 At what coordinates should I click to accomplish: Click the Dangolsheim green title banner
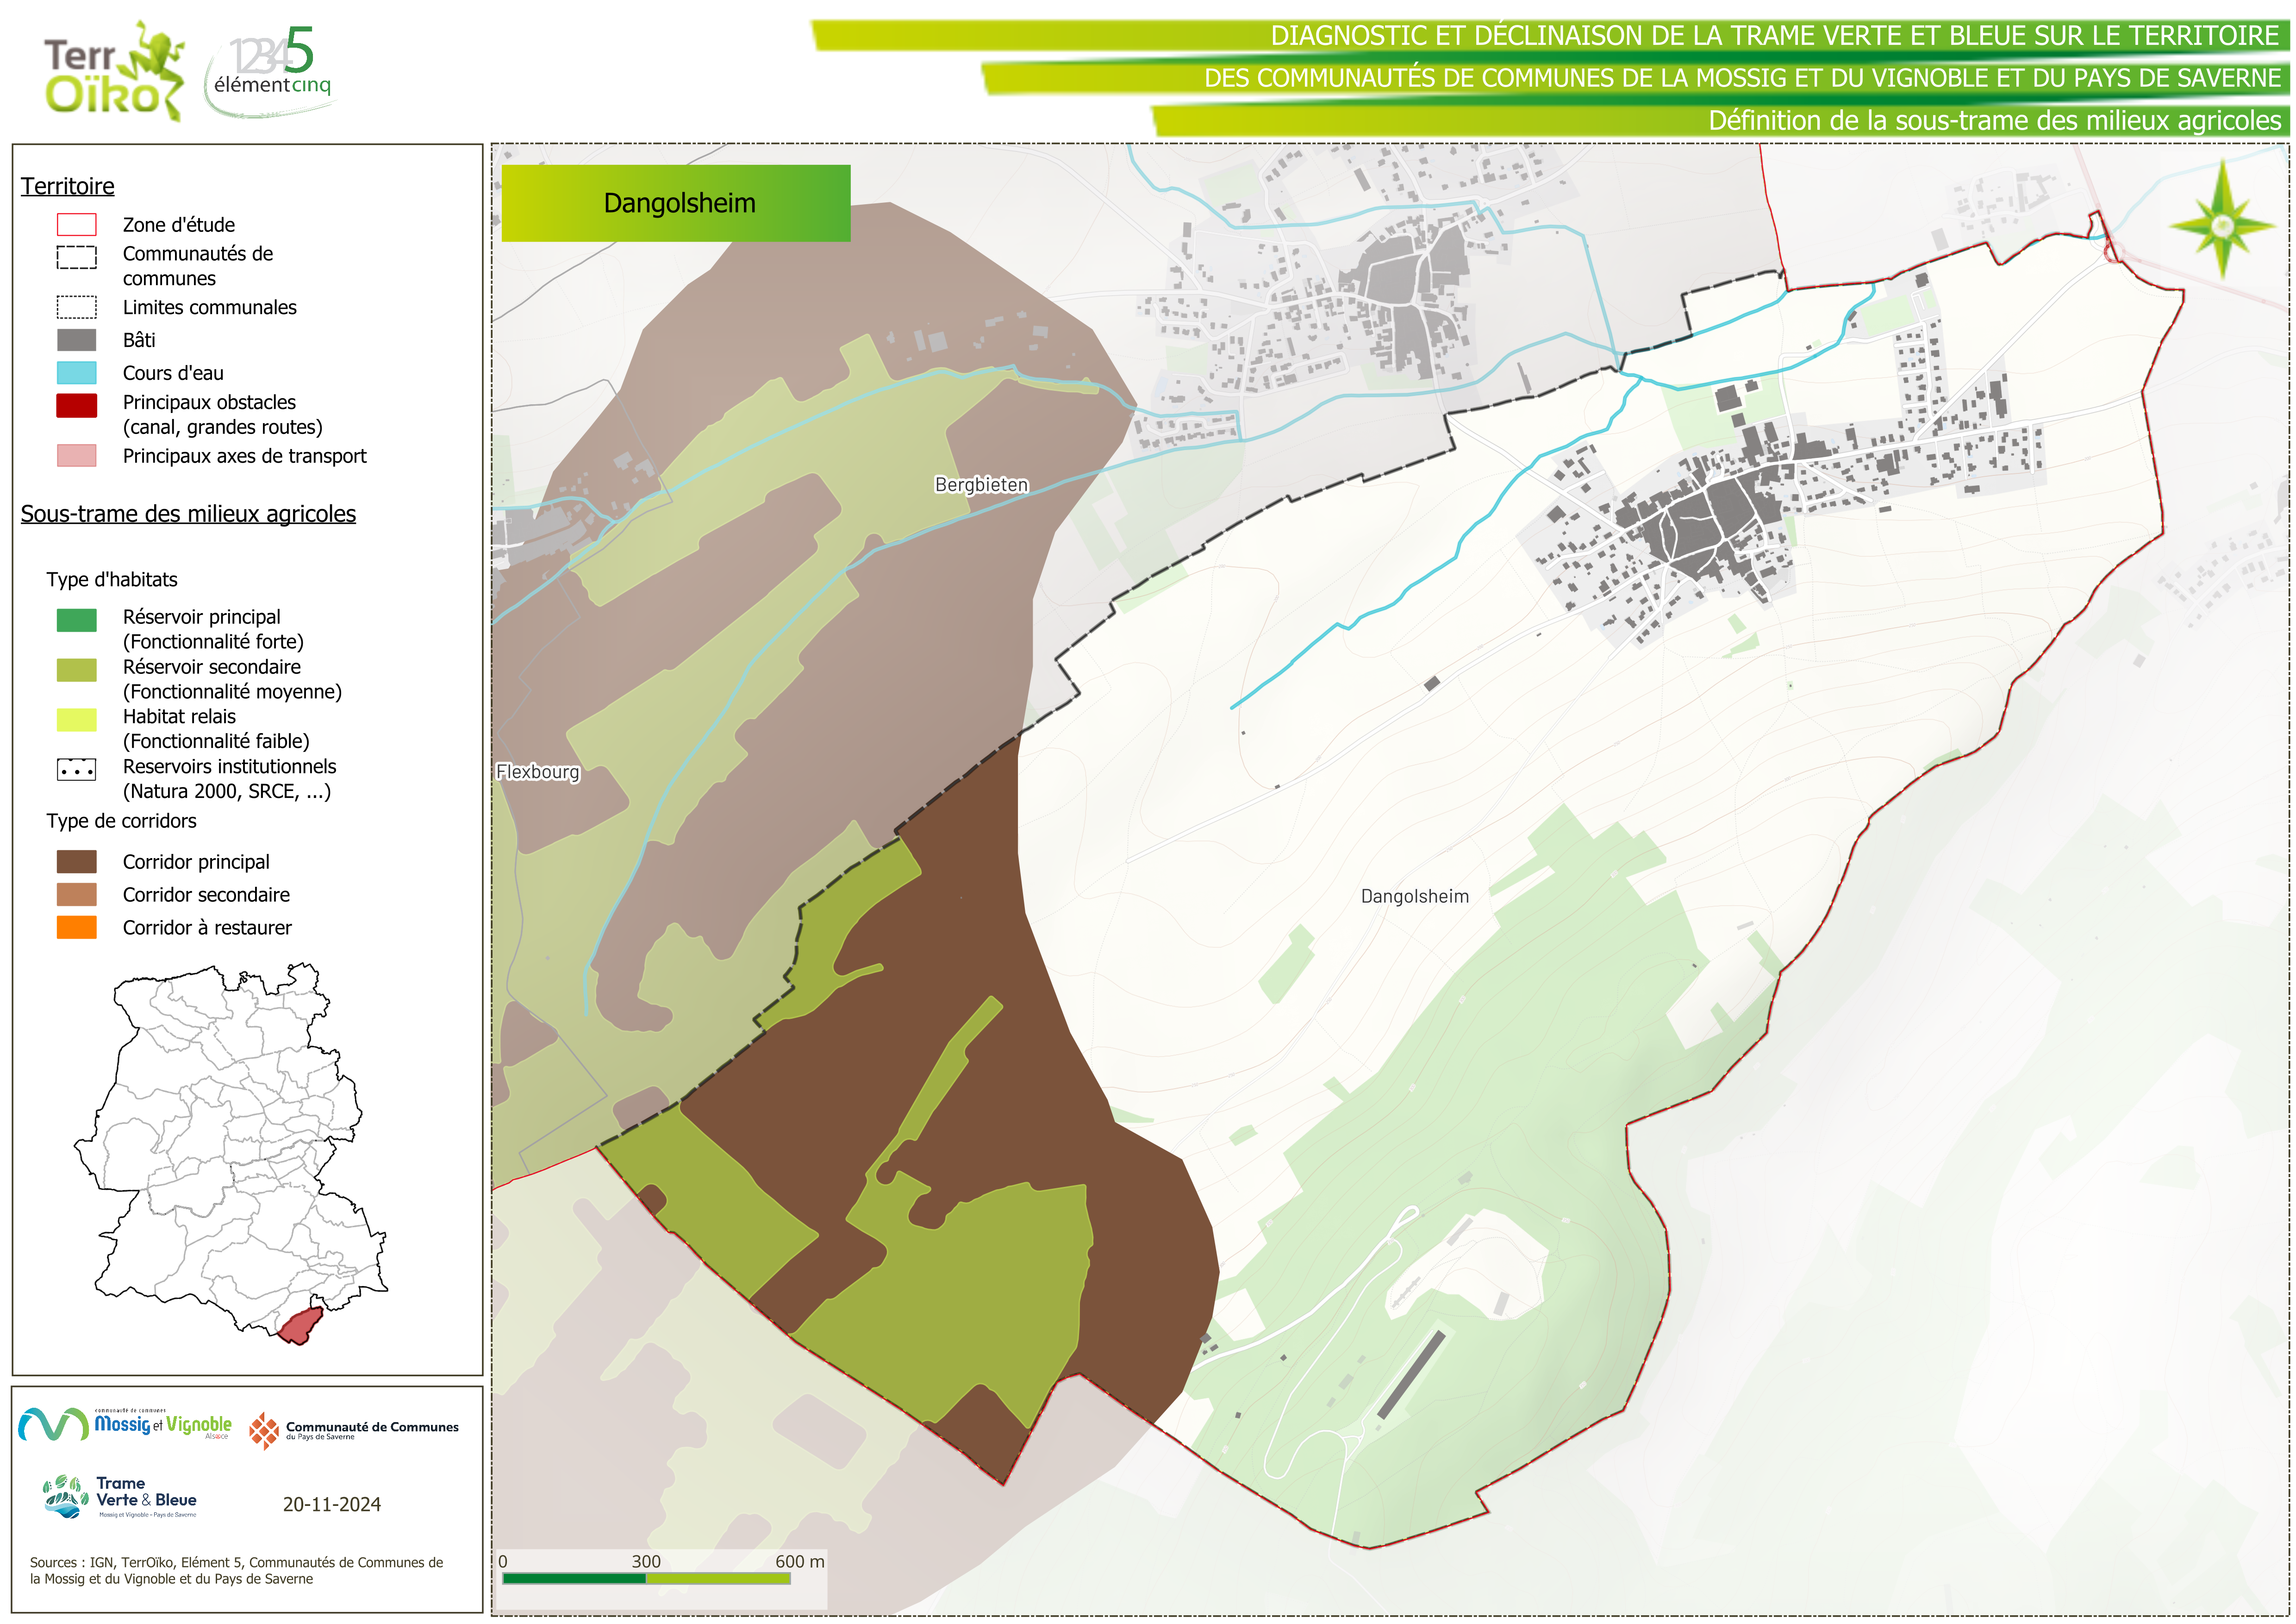(676, 203)
